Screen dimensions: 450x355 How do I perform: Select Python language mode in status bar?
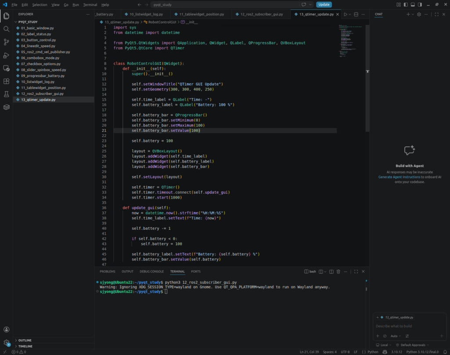pyautogui.click(x=373, y=352)
